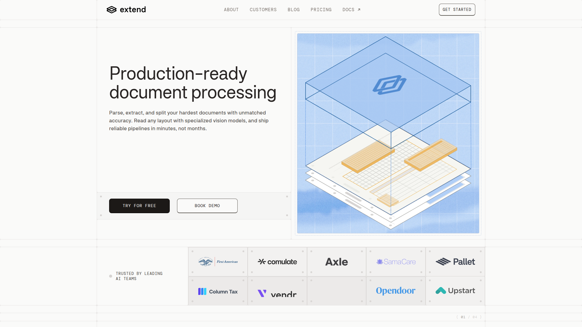Click the extend logo icon
Screen dimensions: 582x327
tap(112, 10)
